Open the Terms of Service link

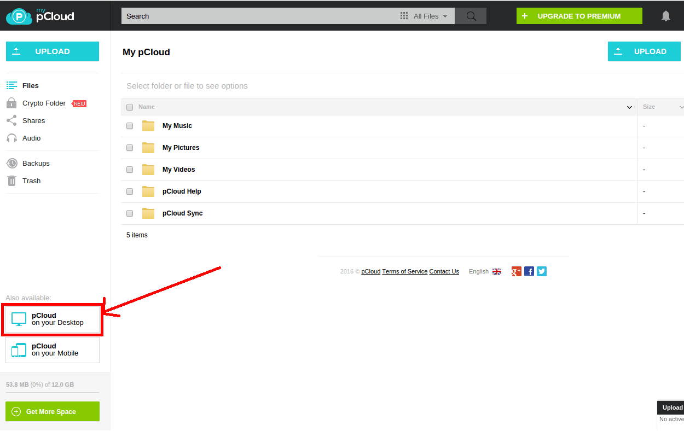tap(405, 271)
